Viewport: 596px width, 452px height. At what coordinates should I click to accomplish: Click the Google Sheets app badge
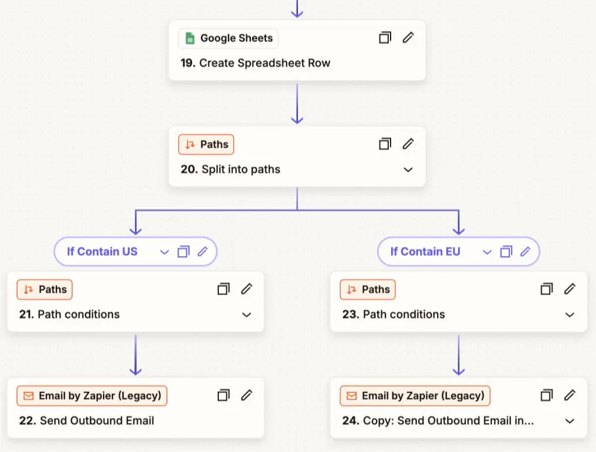coord(228,38)
